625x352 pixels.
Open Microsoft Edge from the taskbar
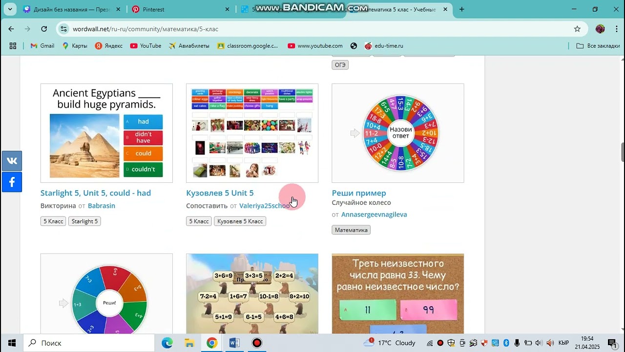[167, 343]
